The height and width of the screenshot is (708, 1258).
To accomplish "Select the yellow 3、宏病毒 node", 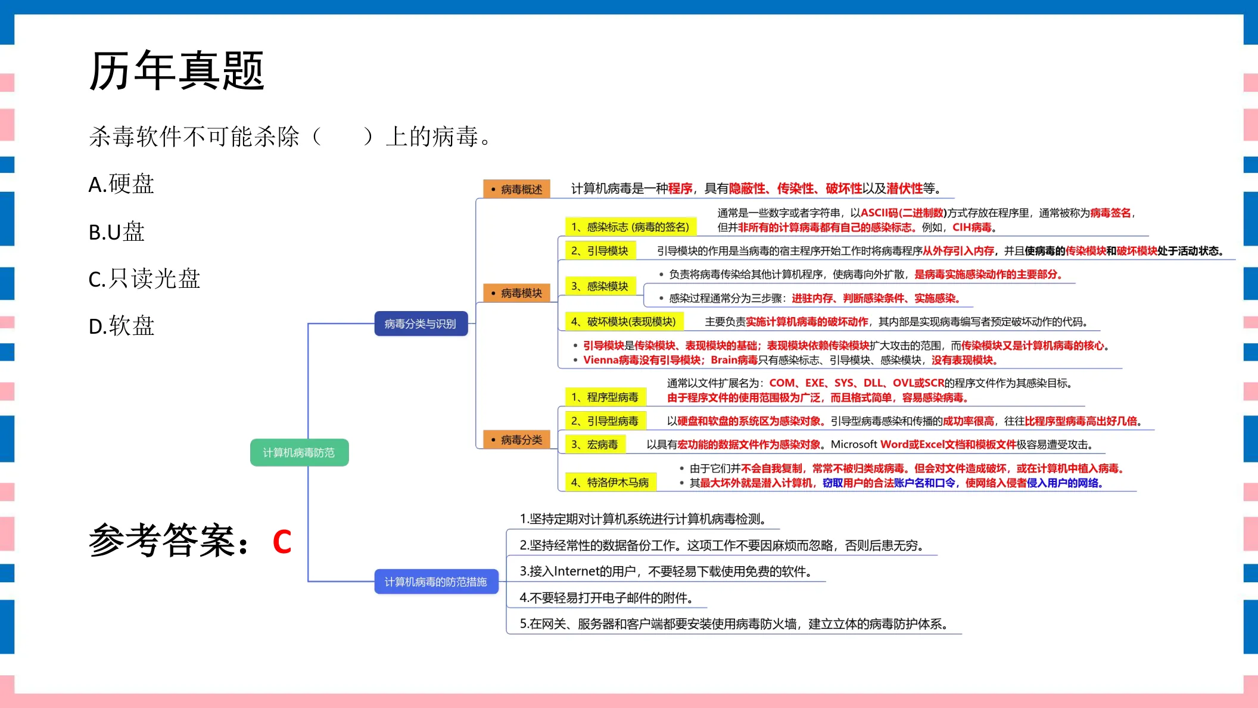I will [x=595, y=445].
